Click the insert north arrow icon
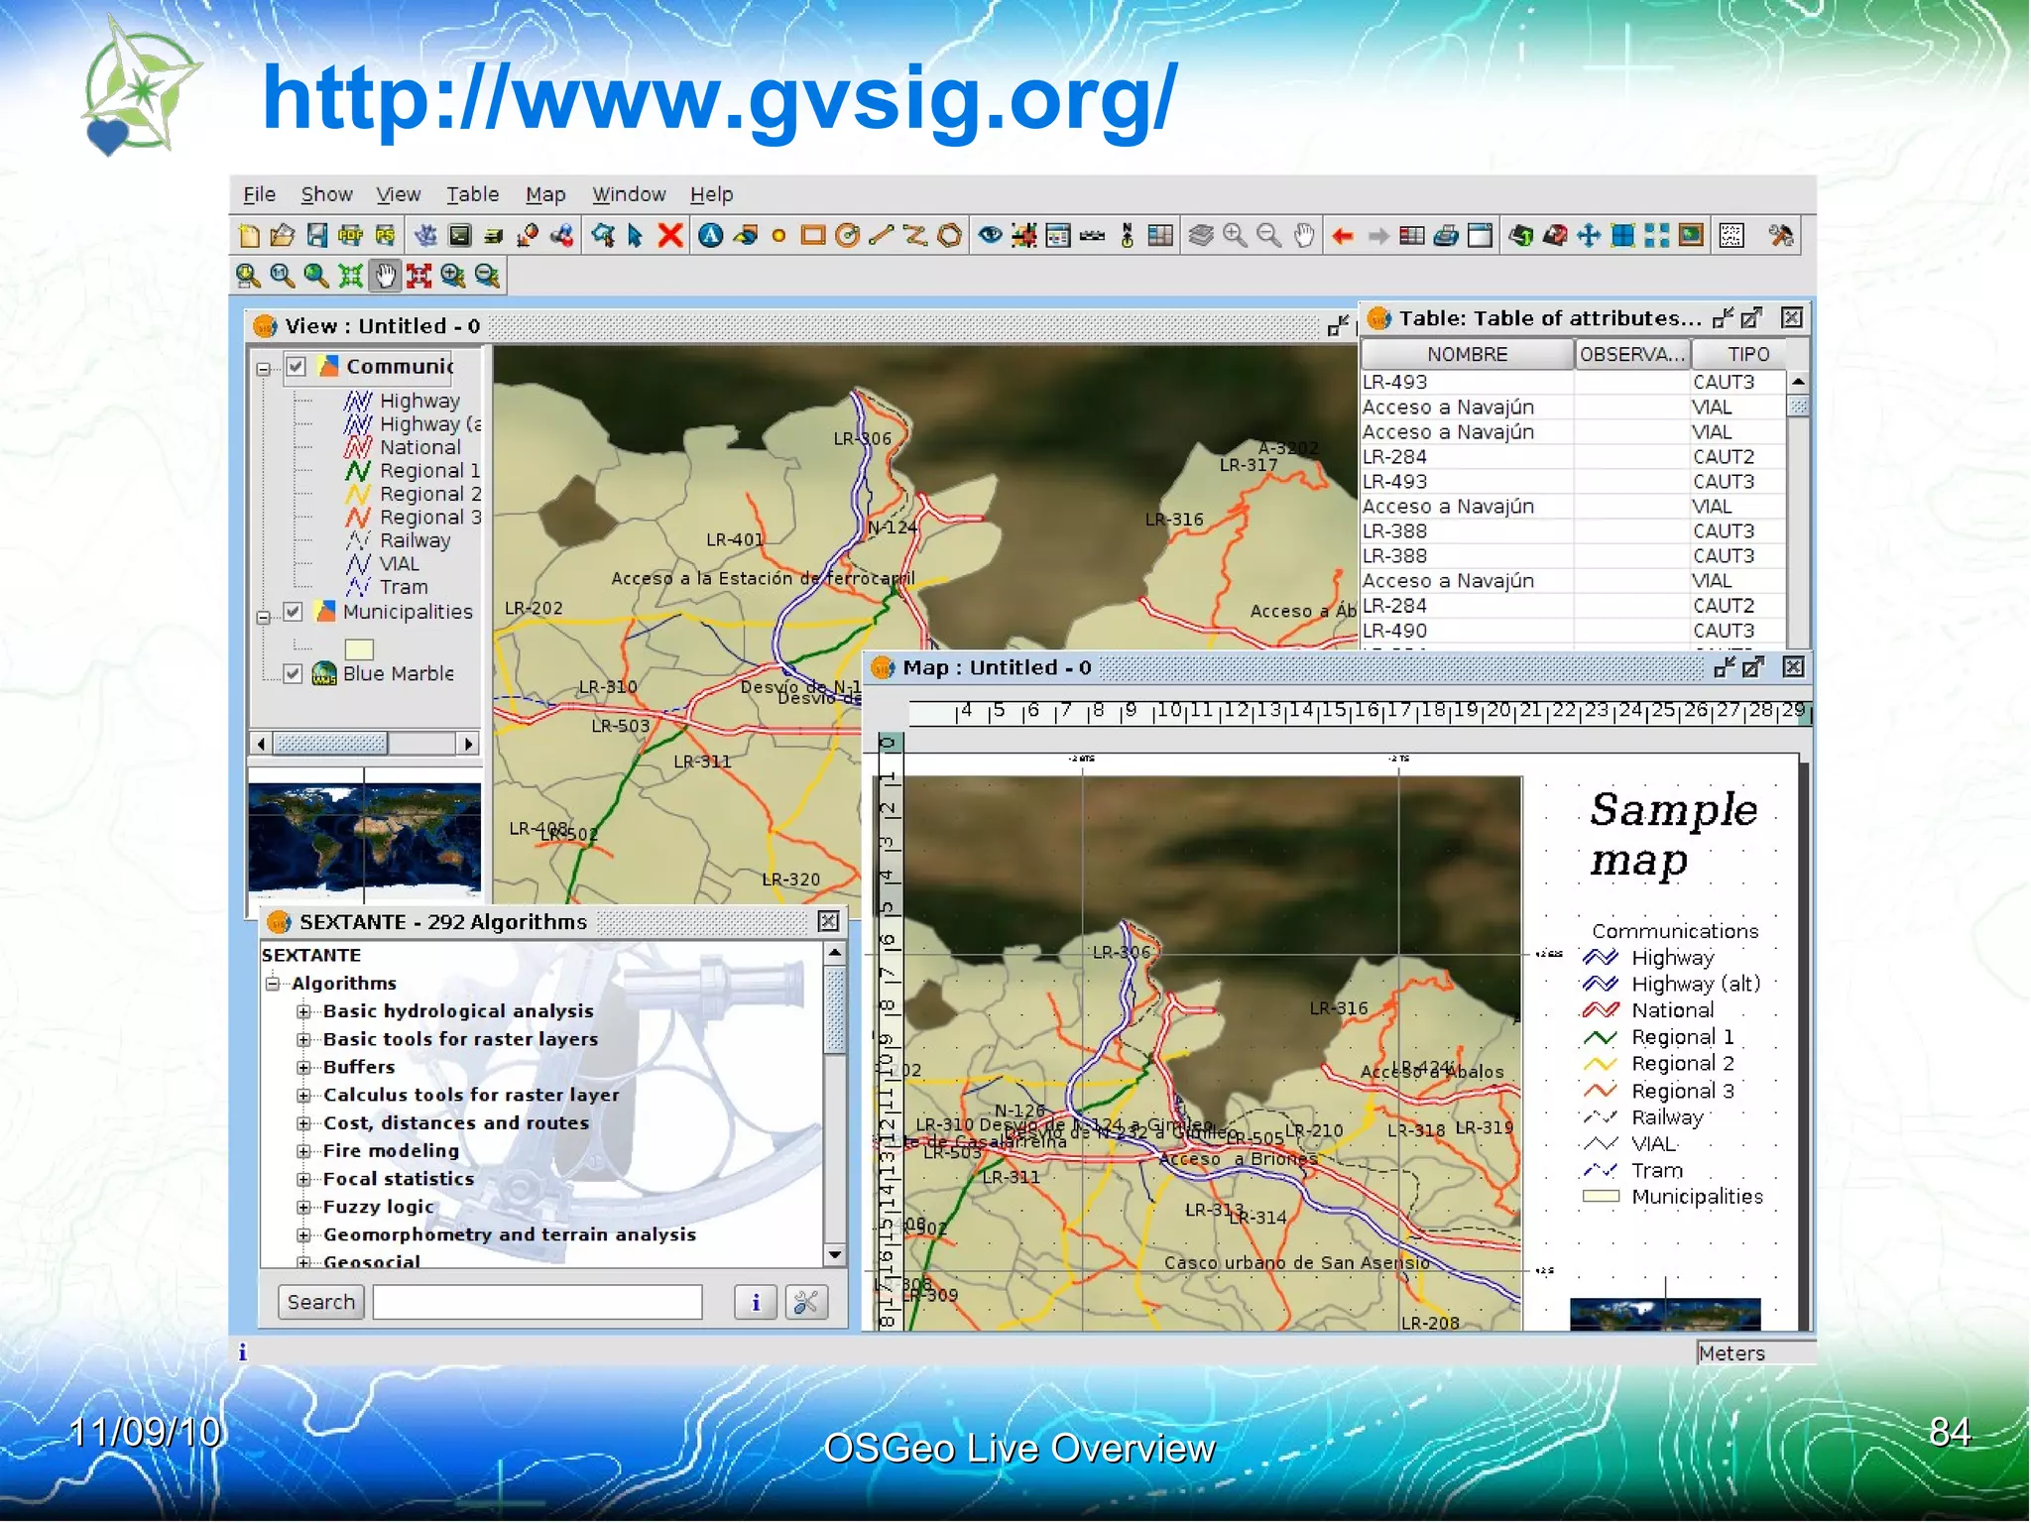 click(1127, 236)
